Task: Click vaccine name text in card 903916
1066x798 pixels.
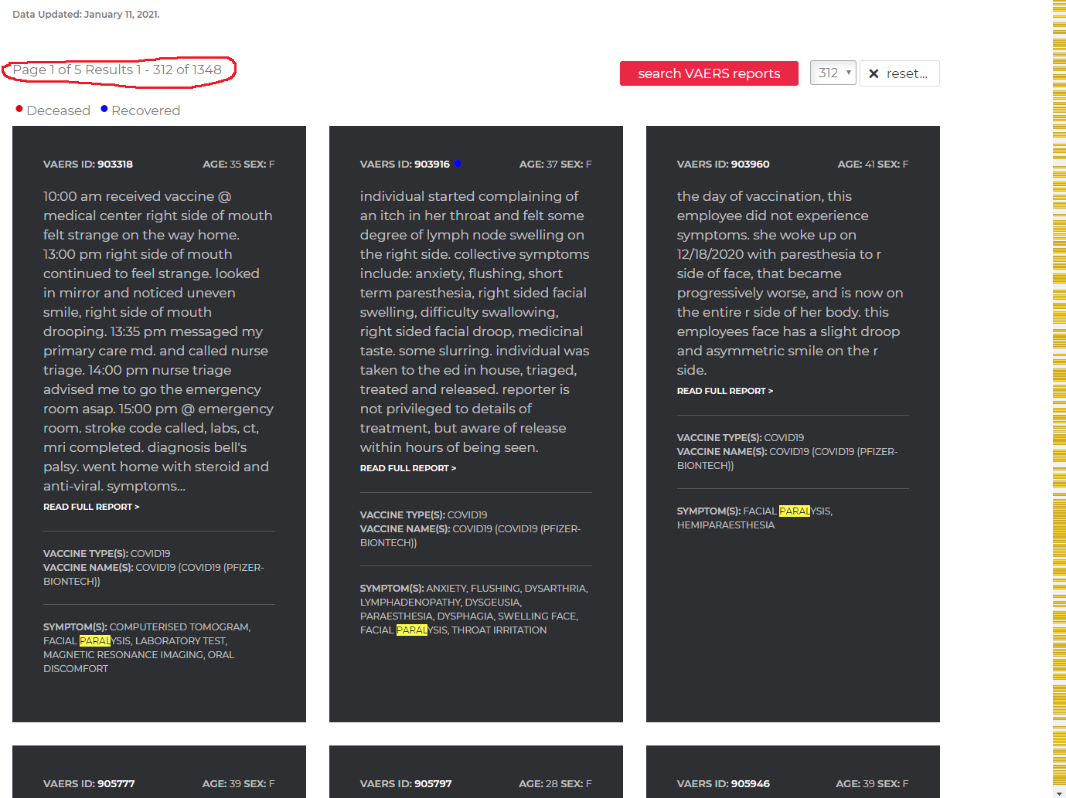Action: [x=471, y=535]
